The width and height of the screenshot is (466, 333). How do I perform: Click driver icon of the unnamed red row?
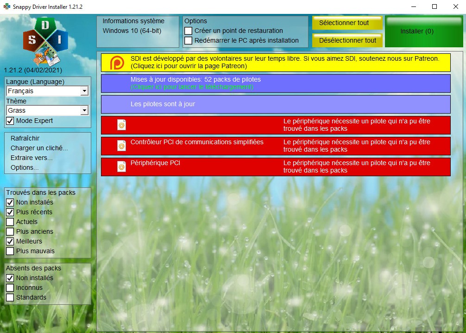[x=121, y=125]
